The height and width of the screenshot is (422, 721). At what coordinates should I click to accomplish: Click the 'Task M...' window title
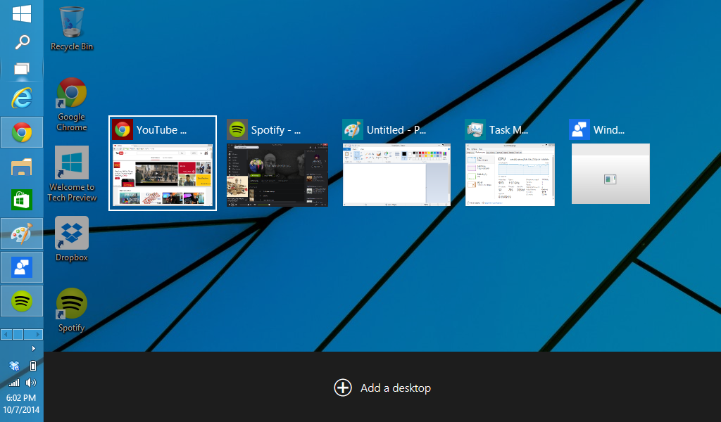pyautogui.click(x=508, y=130)
